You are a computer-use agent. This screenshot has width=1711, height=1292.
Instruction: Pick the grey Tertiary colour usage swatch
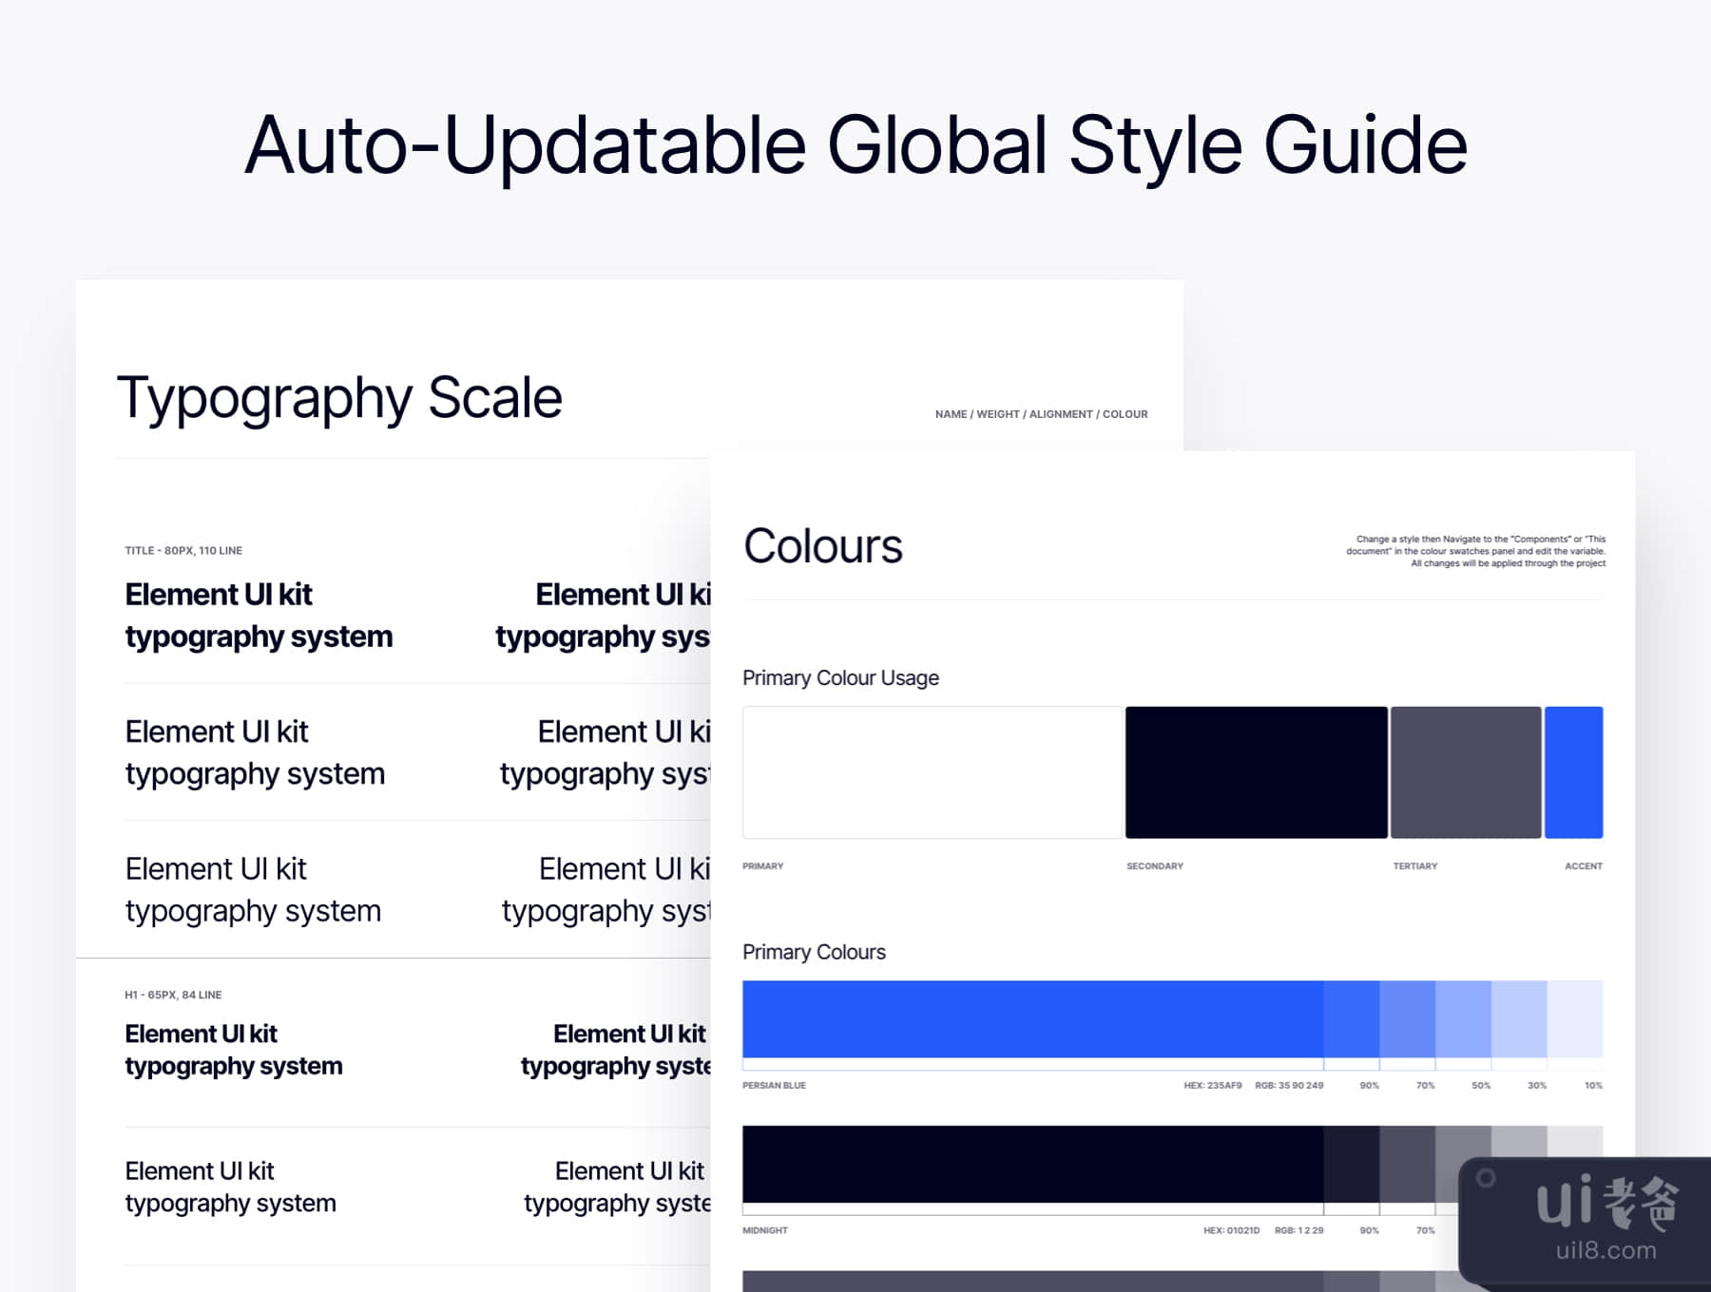coord(1465,772)
